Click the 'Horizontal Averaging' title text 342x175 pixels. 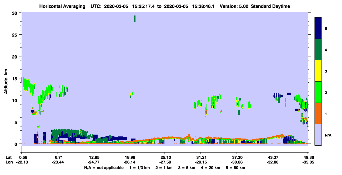62,6
